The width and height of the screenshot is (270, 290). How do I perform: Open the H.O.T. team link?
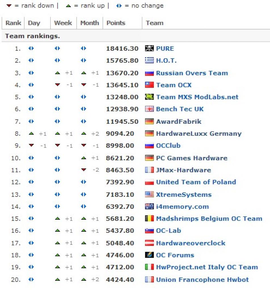click(166, 61)
